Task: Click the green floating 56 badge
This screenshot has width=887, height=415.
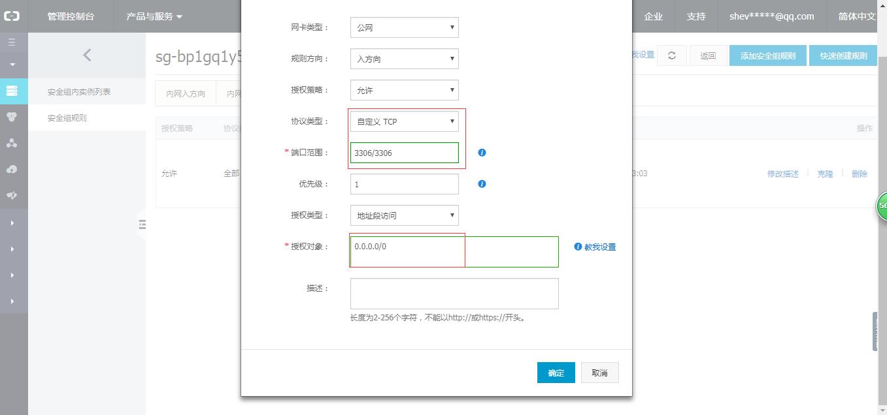Action: 881,206
